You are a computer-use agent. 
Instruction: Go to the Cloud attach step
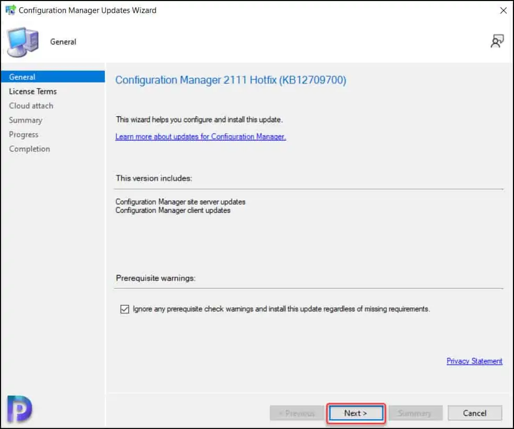[31, 106]
